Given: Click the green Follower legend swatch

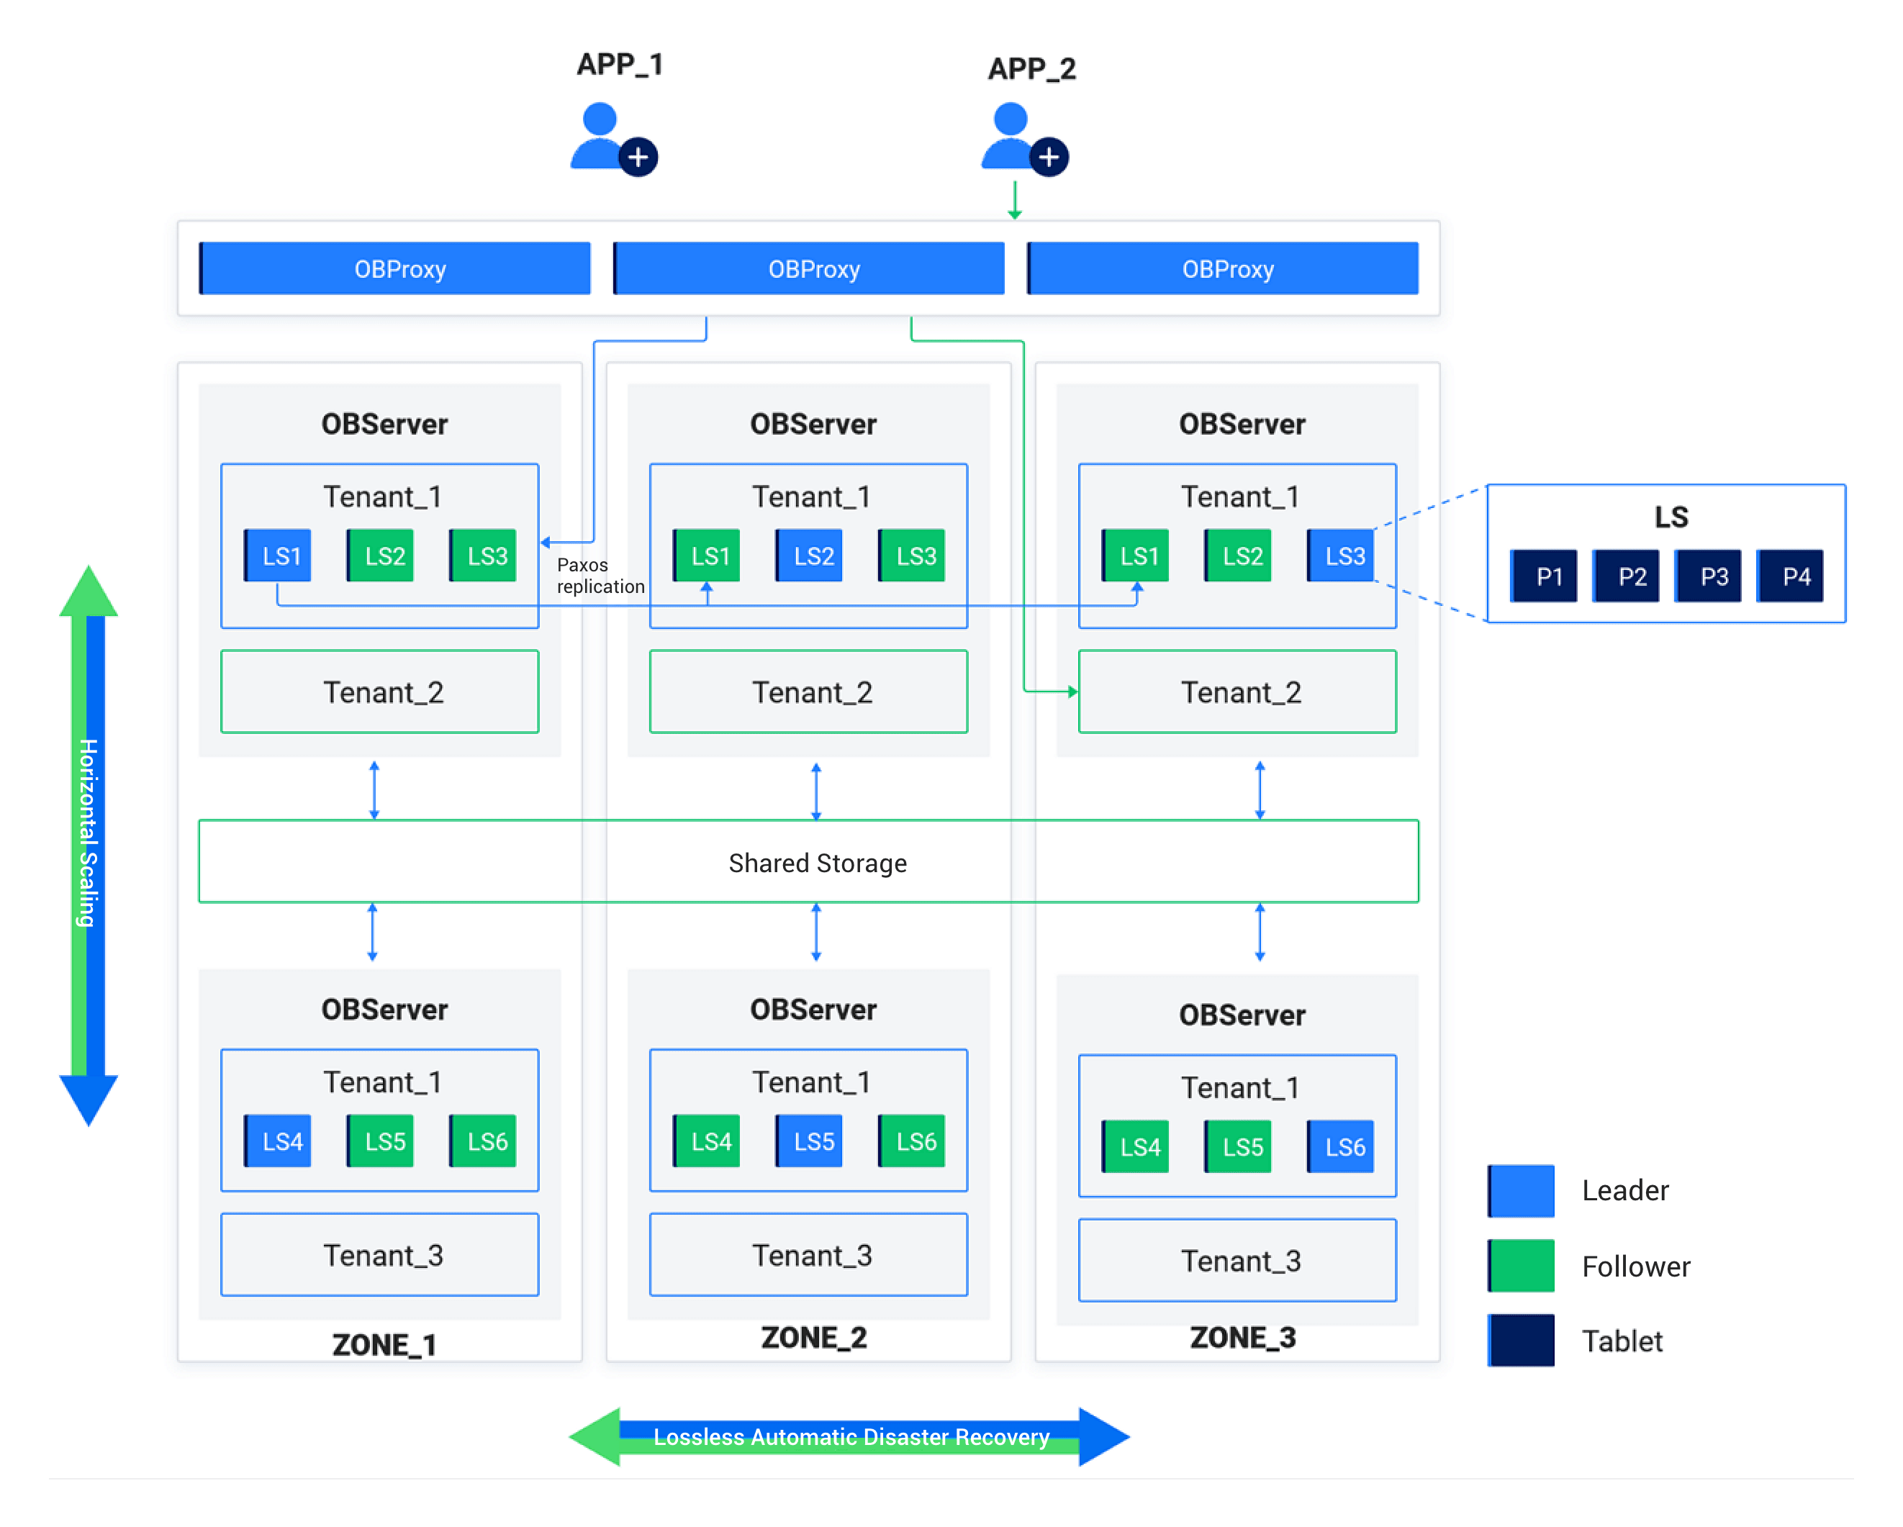Looking at the screenshot, I should (1521, 1265).
